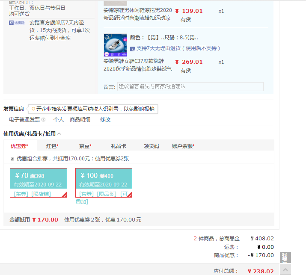Switch to the 红包 tab
Screen dimensions: 306x275
pyautogui.click(x=52, y=146)
